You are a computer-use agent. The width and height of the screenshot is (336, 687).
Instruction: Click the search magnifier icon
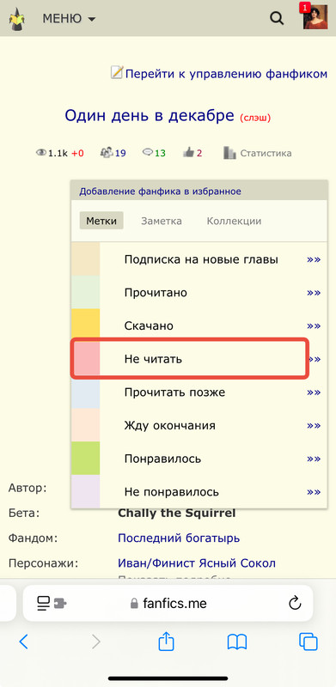(277, 18)
